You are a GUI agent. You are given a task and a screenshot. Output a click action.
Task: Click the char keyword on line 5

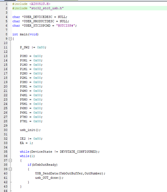16,21
